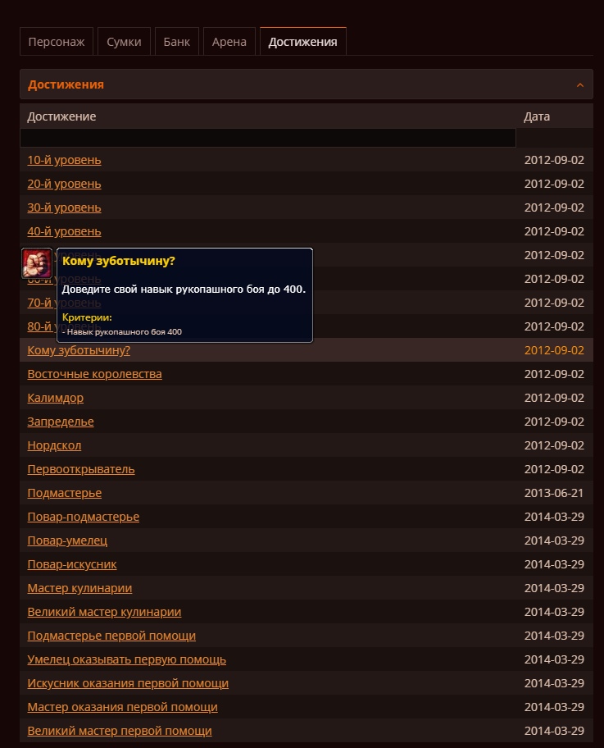Go to the Арена tab
The image size is (604, 748).
point(229,42)
